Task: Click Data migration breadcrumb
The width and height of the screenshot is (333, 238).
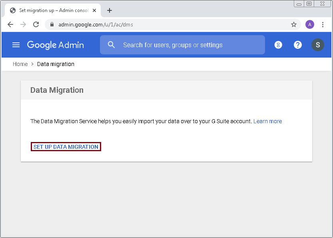Action: pos(56,64)
